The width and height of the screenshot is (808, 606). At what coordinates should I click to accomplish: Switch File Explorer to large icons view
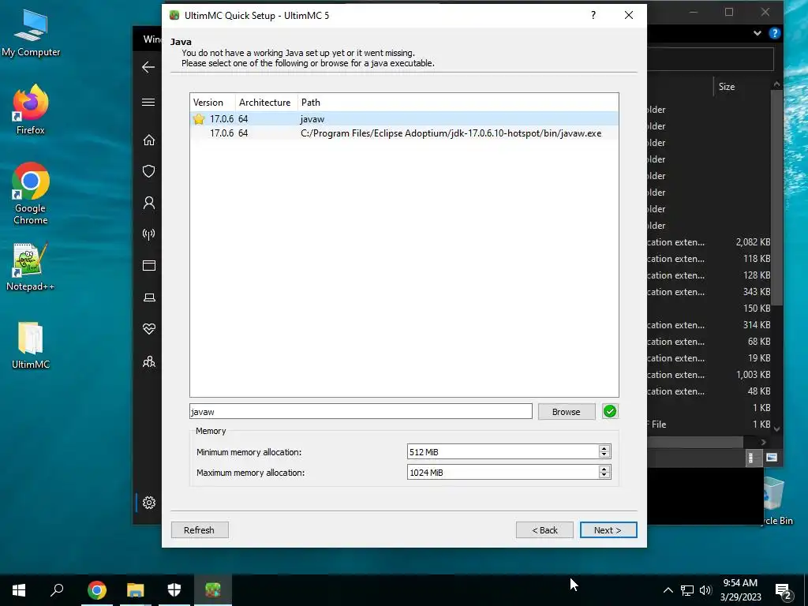772,458
